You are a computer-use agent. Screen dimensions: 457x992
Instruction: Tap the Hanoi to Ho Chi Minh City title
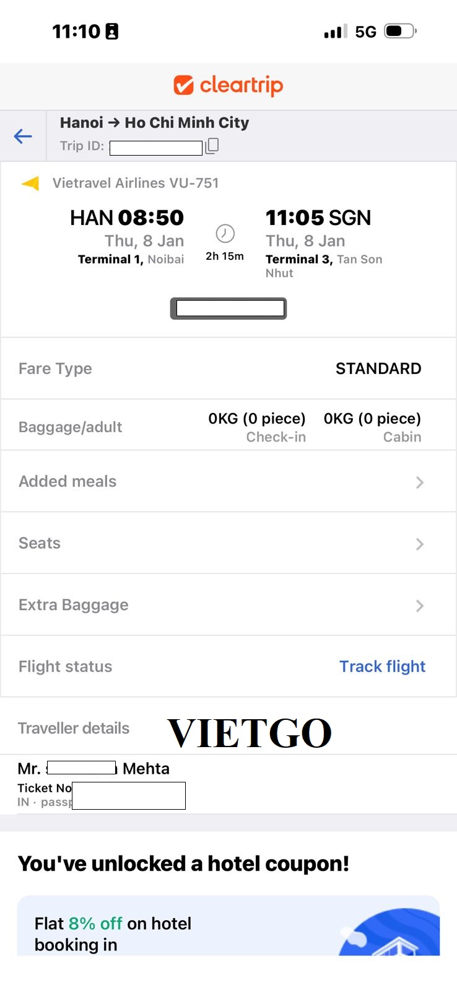click(154, 123)
